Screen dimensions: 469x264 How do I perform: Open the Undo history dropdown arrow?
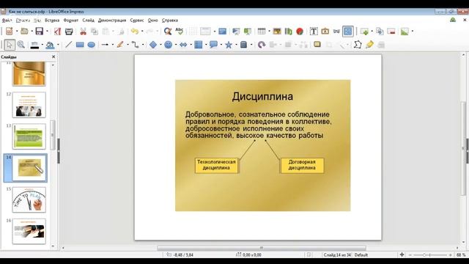142,31
